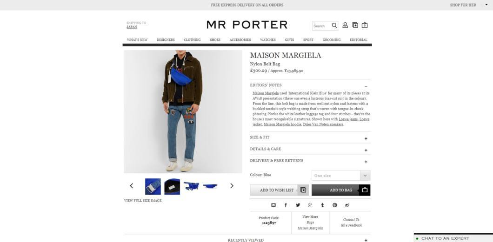Share product on Twitter
The image size is (493, 242).
point(298,205)
